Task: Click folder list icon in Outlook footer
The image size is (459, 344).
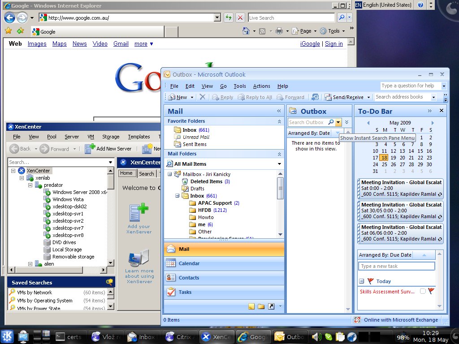Action: pos(261,306)
